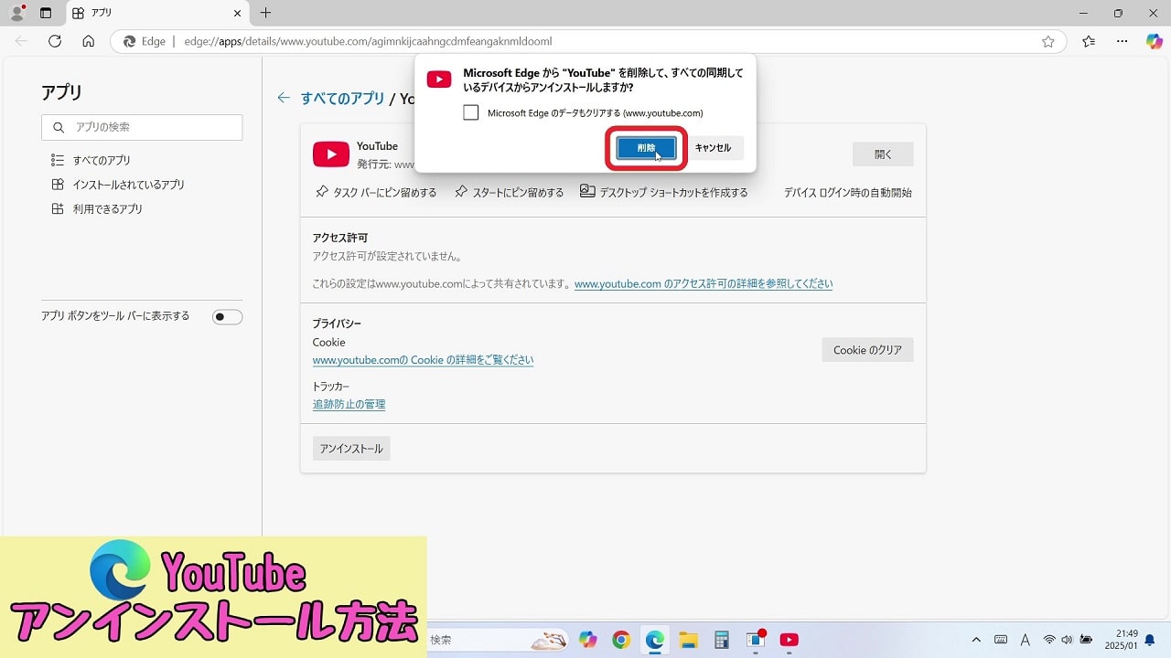Open notification bell in tray

pyautogui.click(x=1150, y=640)
